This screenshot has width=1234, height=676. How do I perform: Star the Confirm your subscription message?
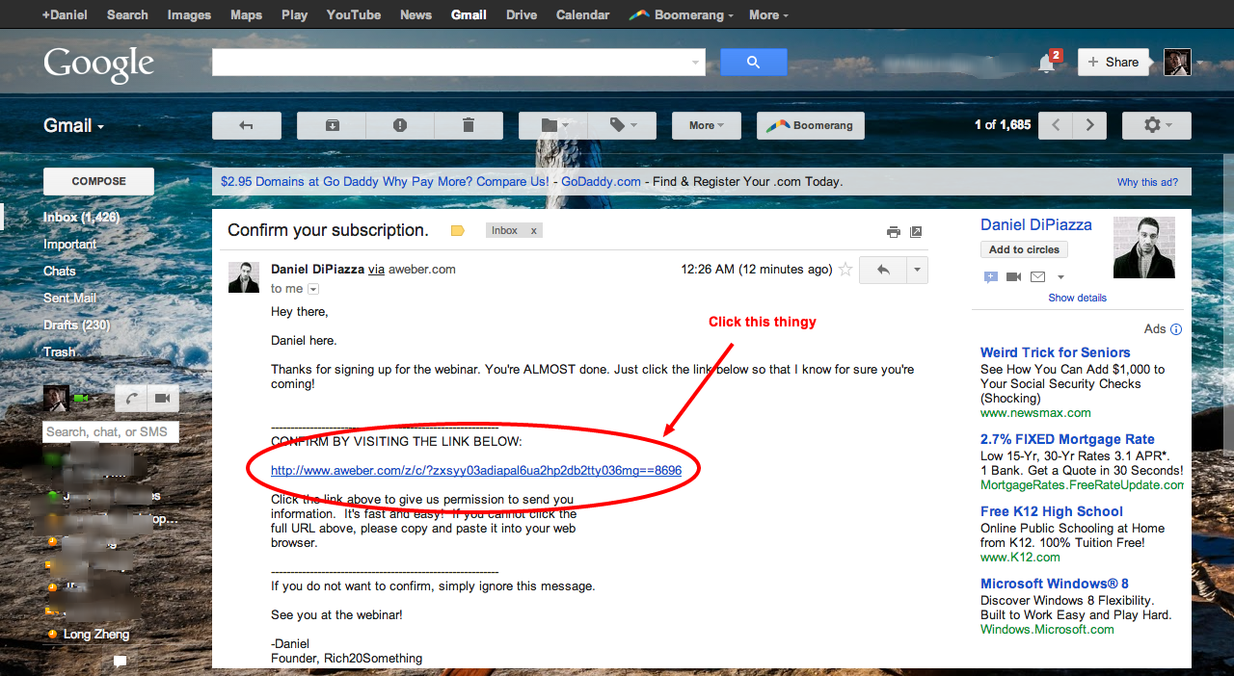click(845, 270)
